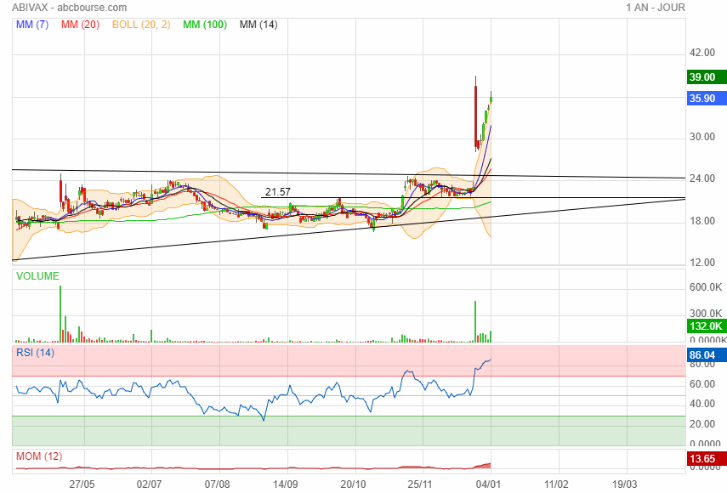Image resolution: width=727 pixels, height=493 pixels.
Task: Click the 60.00 RSI axis label
Action: pos(702,384)
